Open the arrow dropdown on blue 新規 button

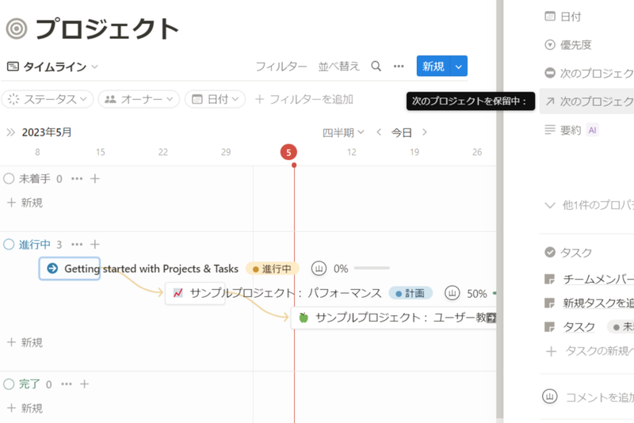(459, 67)
